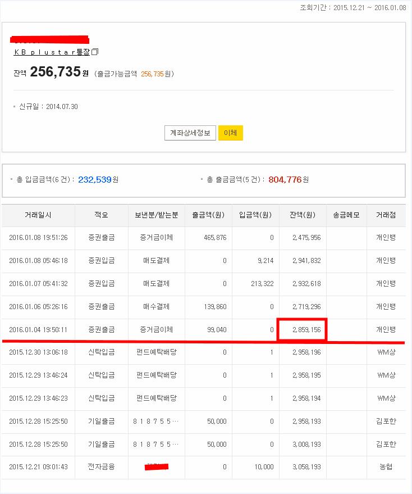Select the balance 3,008,193

[x=306, y=444]
